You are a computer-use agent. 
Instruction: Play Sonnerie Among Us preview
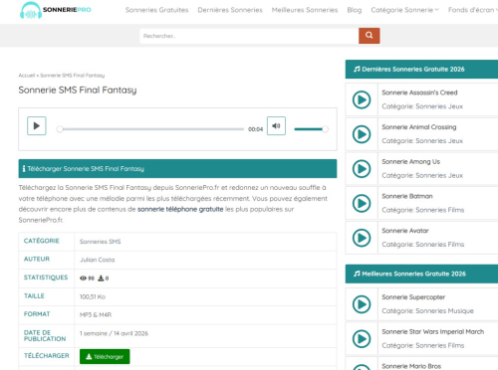click(362, 168)
